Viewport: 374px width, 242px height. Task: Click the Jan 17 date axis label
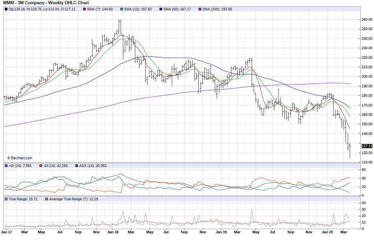[7, 232]
